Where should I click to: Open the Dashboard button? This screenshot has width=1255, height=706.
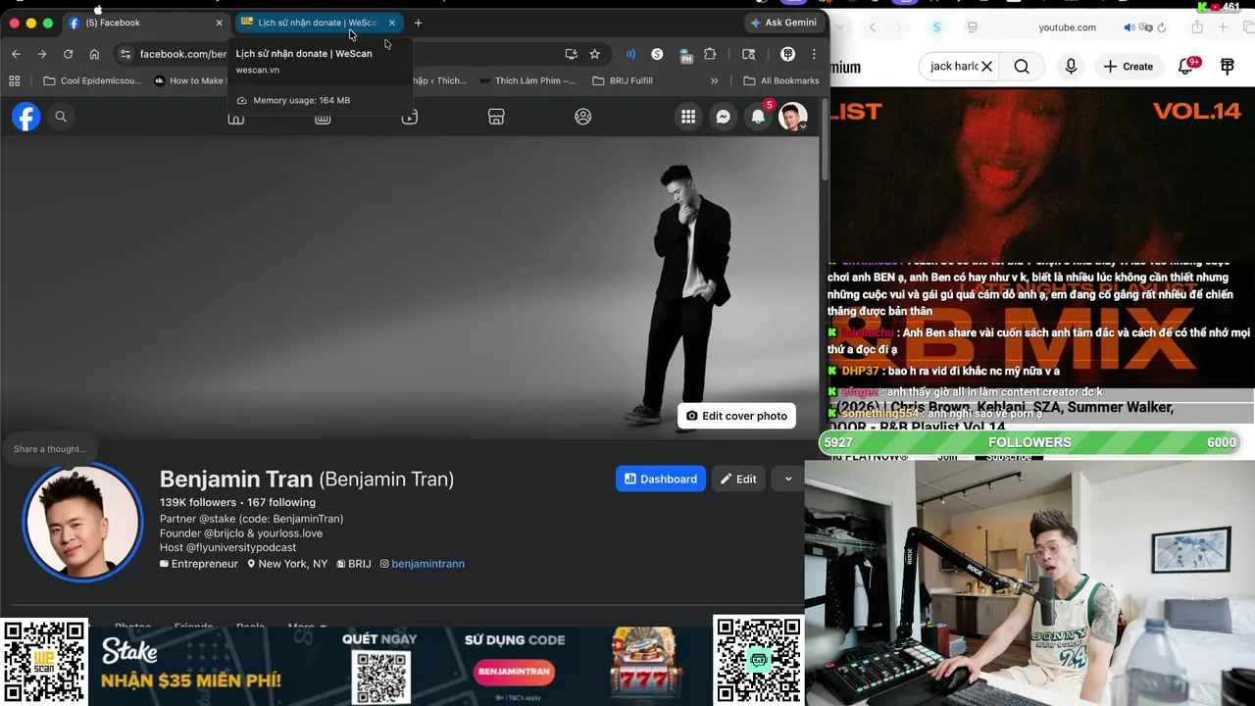661,479
